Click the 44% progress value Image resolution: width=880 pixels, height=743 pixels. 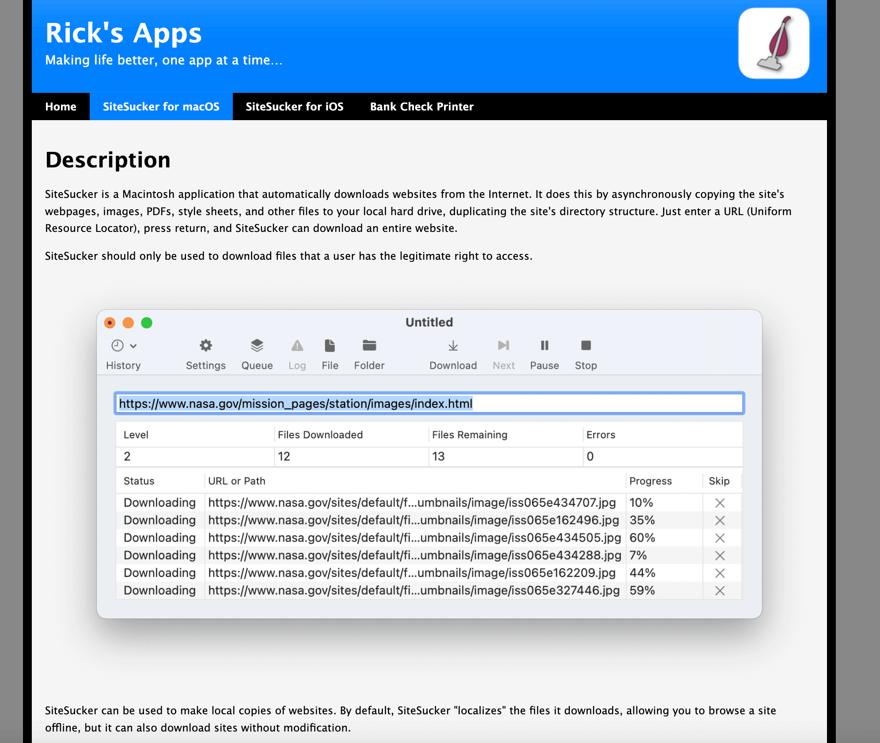click(x=642, y=573)
